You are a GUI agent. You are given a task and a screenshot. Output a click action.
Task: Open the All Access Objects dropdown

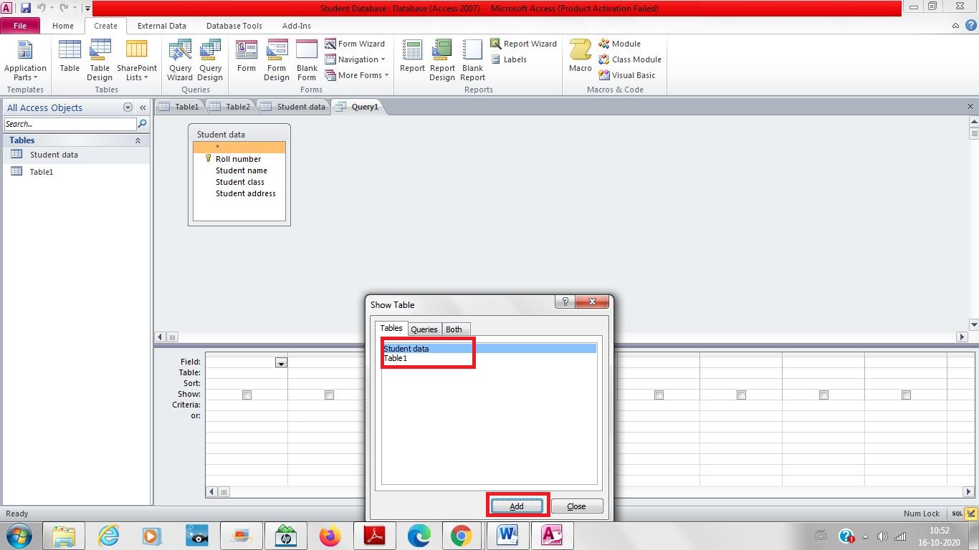(x=128, y=107)
